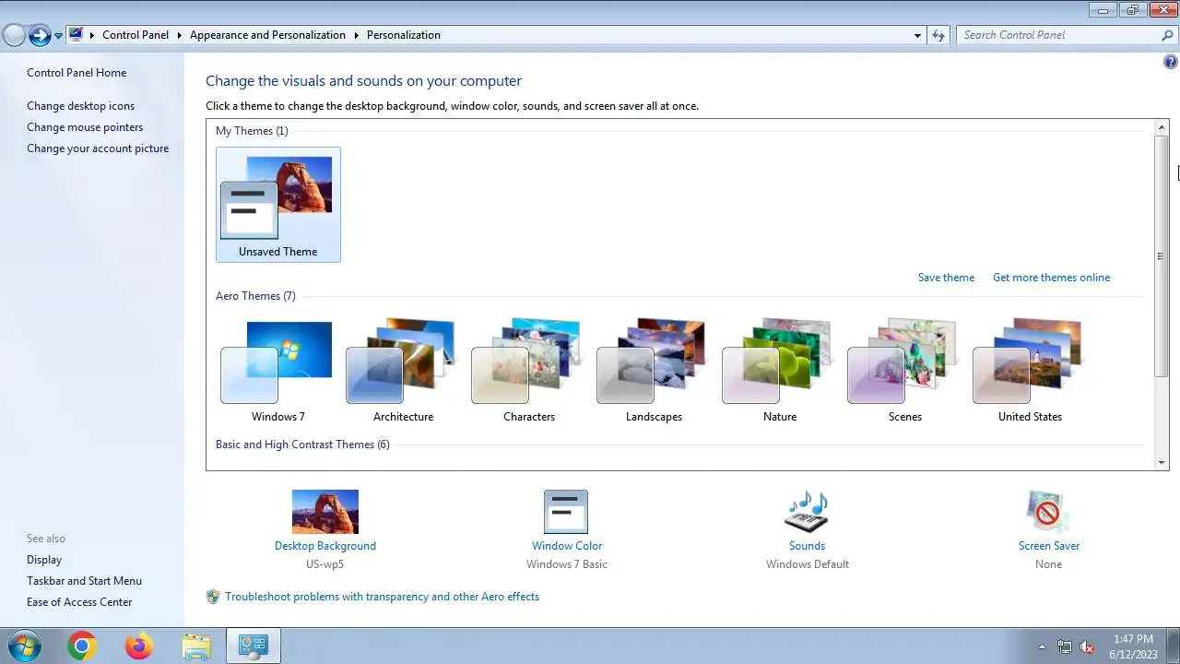Expand arrow after Control Panel breadcrumb
Screen dimensions: 1180x664
pyautogui.click(x=180, y=35)
